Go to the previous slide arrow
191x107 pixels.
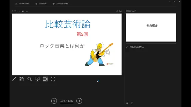[x=54, y=101]
